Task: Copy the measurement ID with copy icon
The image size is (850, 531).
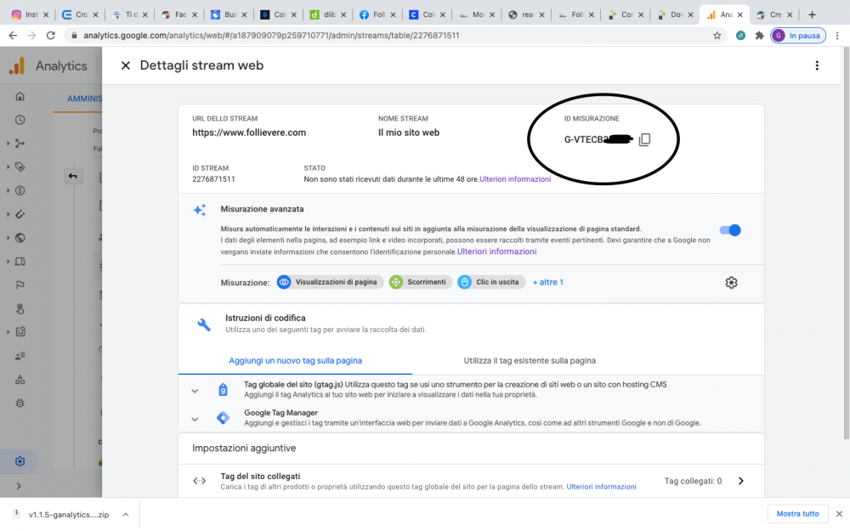Action: pyautogui.click(x=644, y=140)
